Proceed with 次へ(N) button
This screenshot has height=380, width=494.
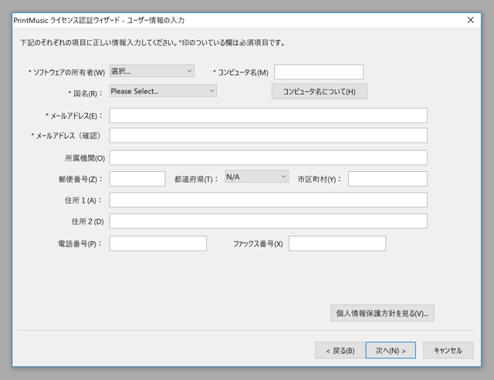[391, 351]
